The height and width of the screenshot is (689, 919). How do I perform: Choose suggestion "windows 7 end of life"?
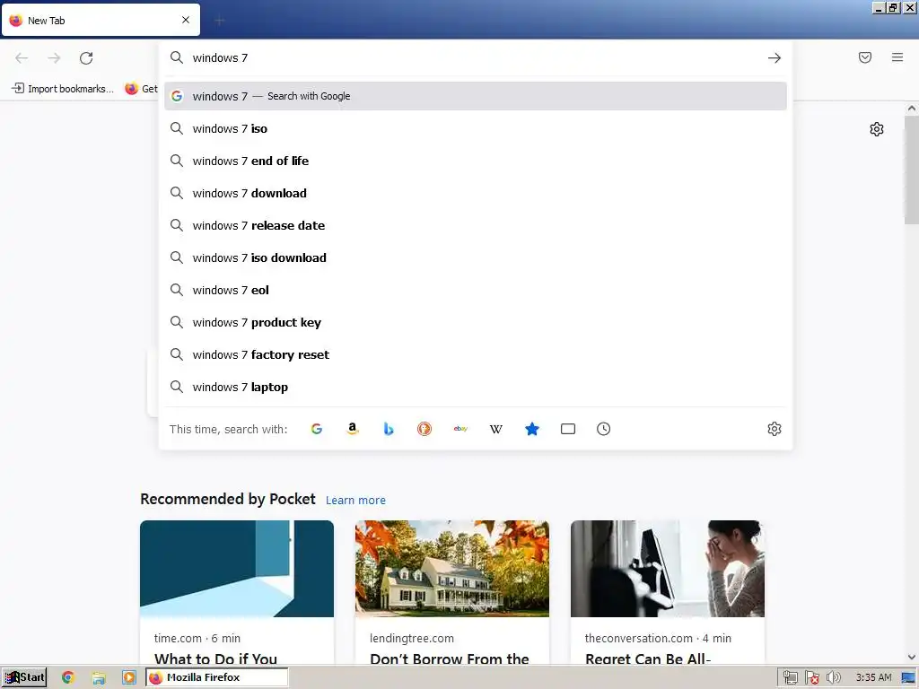point(476,161)
